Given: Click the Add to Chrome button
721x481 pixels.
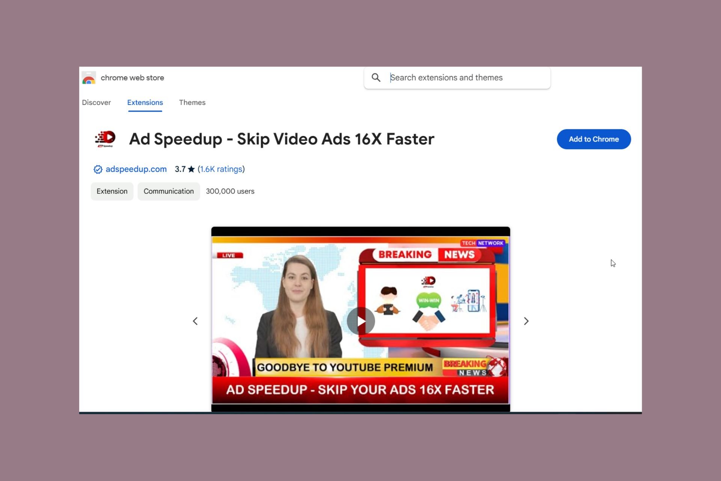Looking at the screenshot, I should click(594, 139).
